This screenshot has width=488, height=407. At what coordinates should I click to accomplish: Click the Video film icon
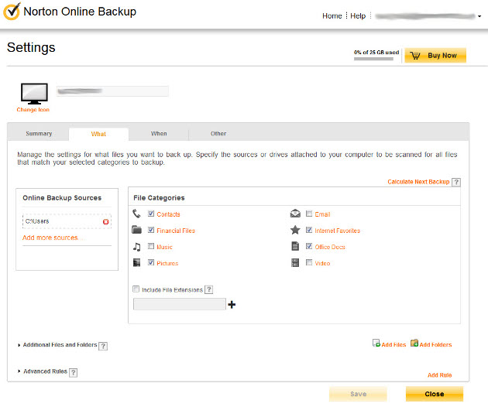click(295, 263)
